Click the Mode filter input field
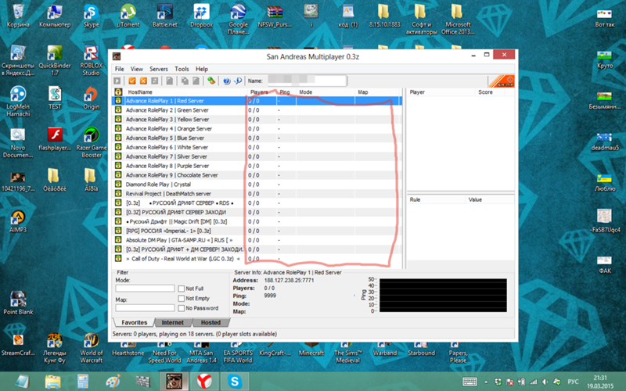This screenshot has height=391, width=626. coord(145,289)
